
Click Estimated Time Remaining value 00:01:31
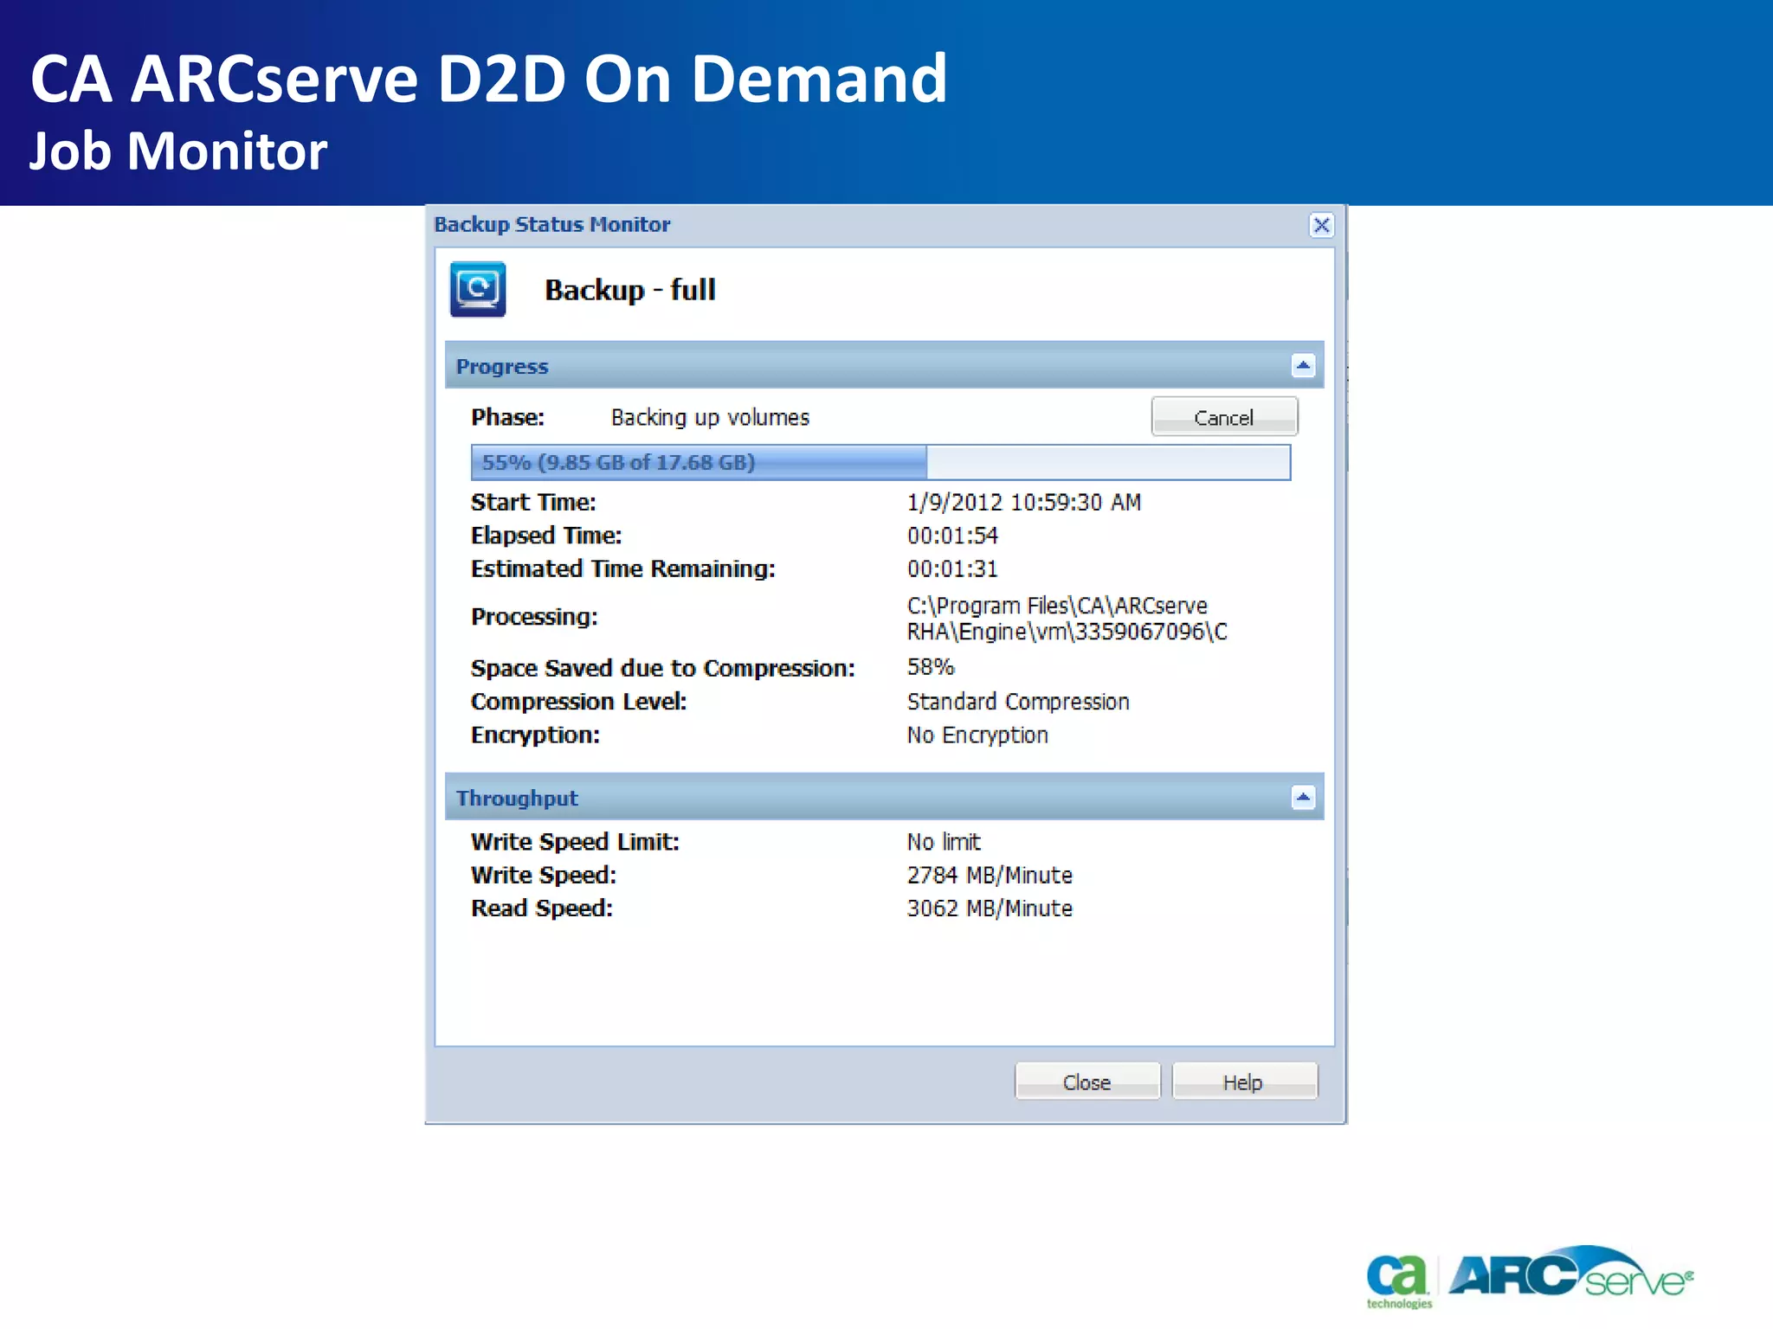click(x=952, y=568)
